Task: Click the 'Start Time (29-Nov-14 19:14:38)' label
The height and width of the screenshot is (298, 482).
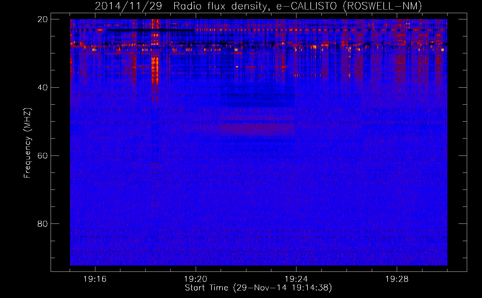Action: 258,288
